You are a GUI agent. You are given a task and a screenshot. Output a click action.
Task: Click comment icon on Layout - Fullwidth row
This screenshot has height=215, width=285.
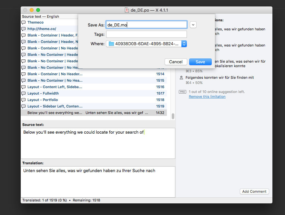point(24,93)
